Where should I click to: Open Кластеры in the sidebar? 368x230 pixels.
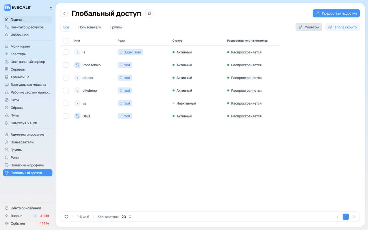point(28,54)
